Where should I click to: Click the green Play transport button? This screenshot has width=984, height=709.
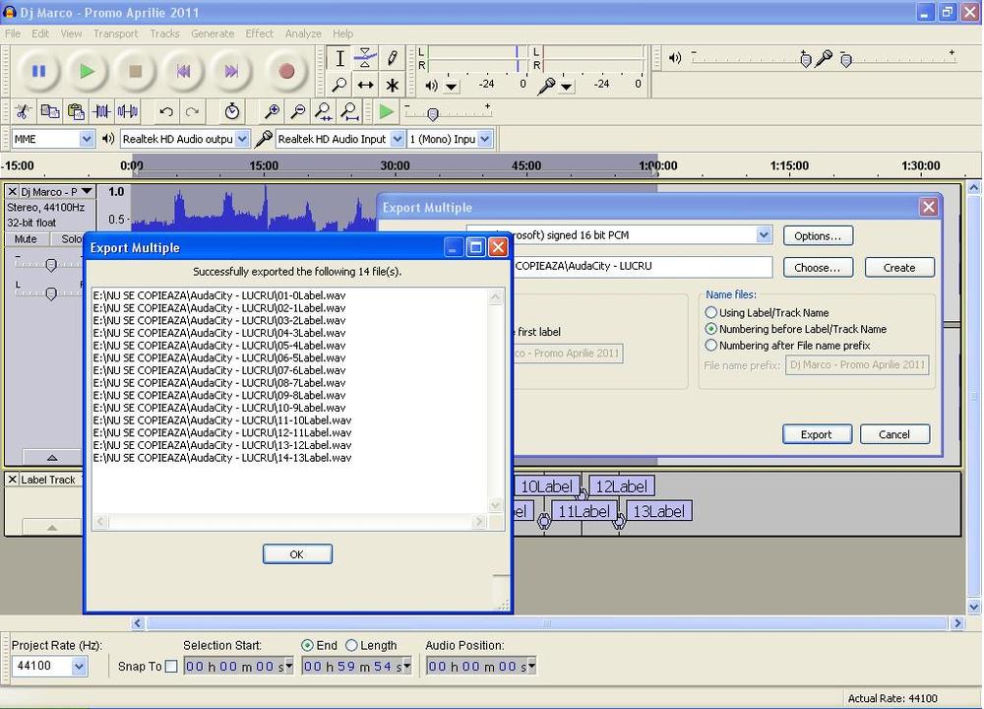pos(88,72)
